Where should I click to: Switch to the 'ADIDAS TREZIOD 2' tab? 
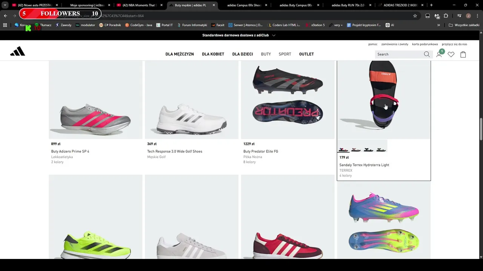[x=401, y=5]
